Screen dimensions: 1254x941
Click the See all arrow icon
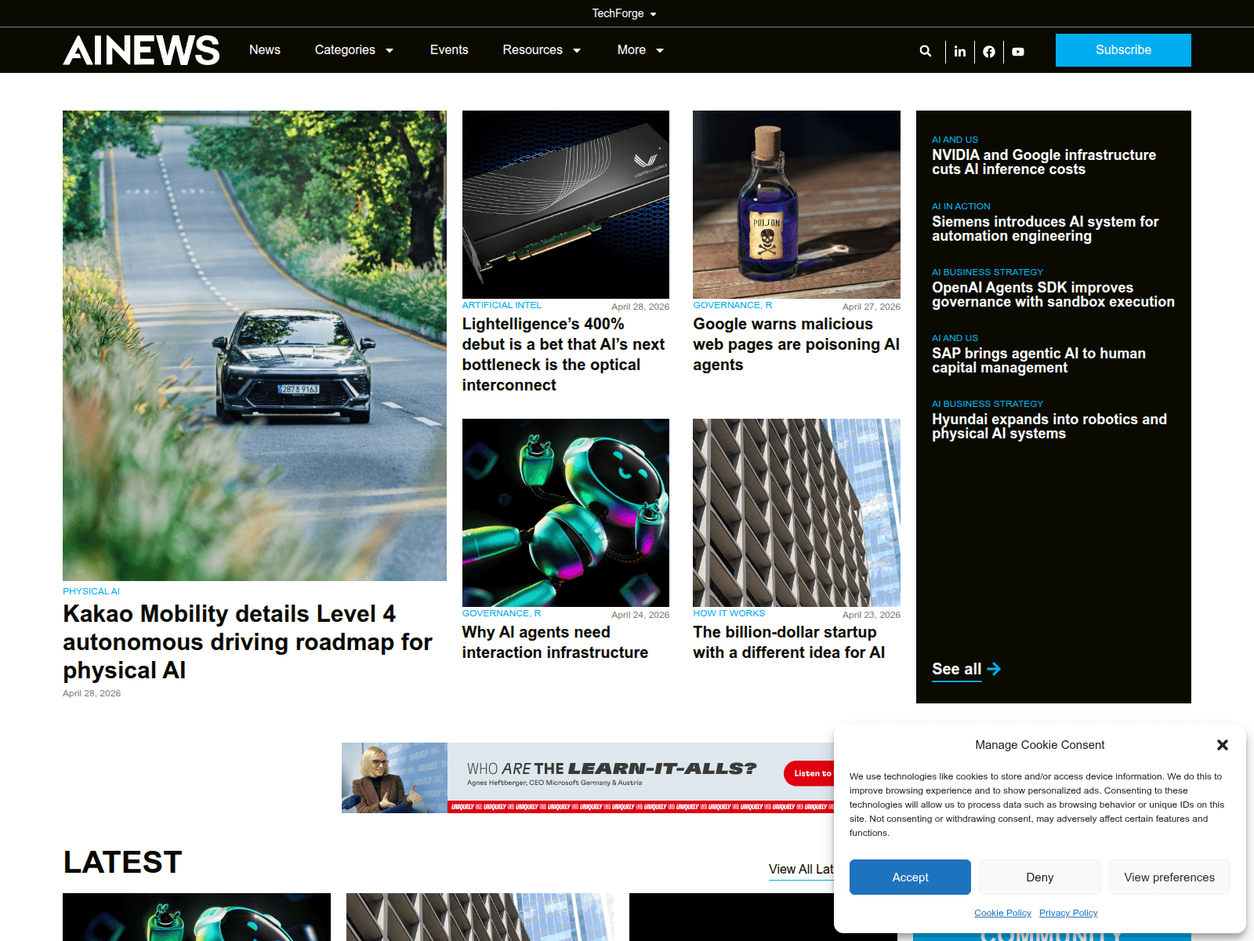pyautogui.click(x=994, y=669)
